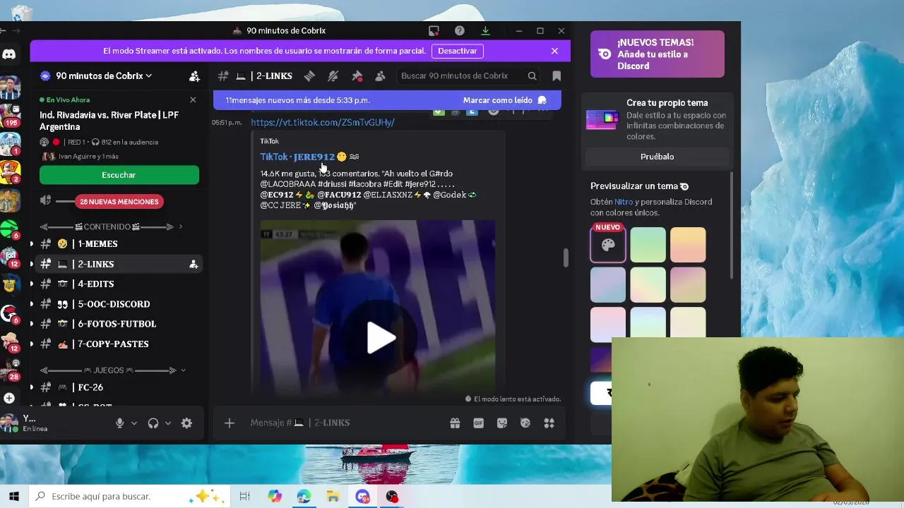Open user settings gear icon
904x508 pixels.
click(186, 423)
